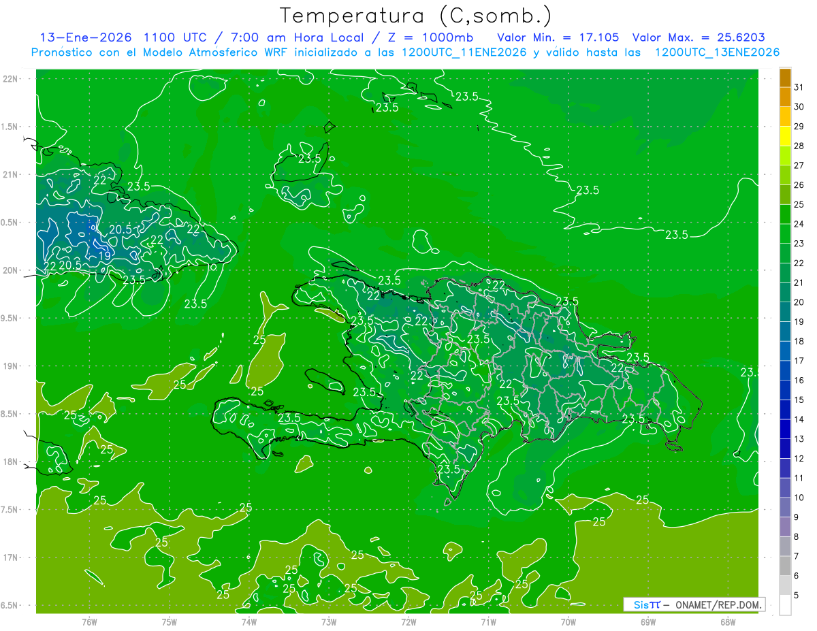This screenshot has height=631, width=817.
Task: Click the 72W longitude axis label
Action: click(408, 621)
